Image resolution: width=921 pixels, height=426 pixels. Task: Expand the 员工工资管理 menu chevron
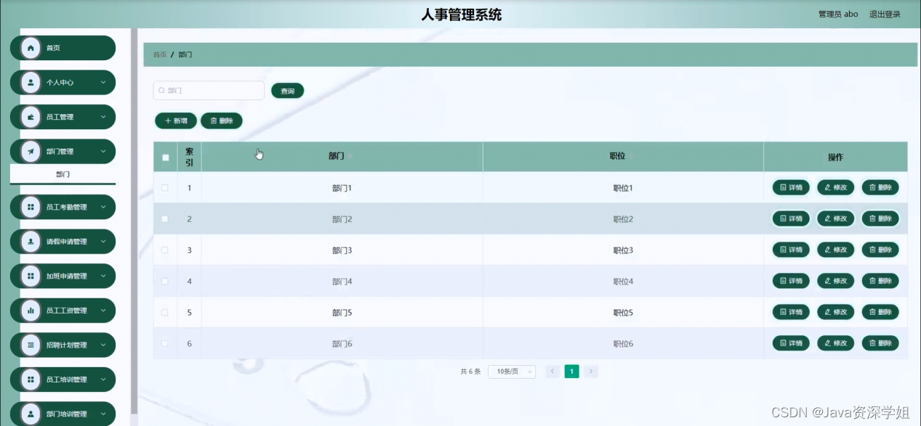coord(103,311)
